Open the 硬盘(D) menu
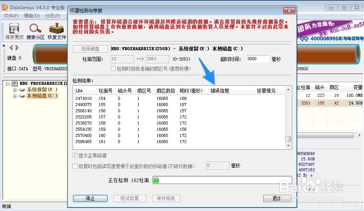The image size is (364, 211). [32, 16]
